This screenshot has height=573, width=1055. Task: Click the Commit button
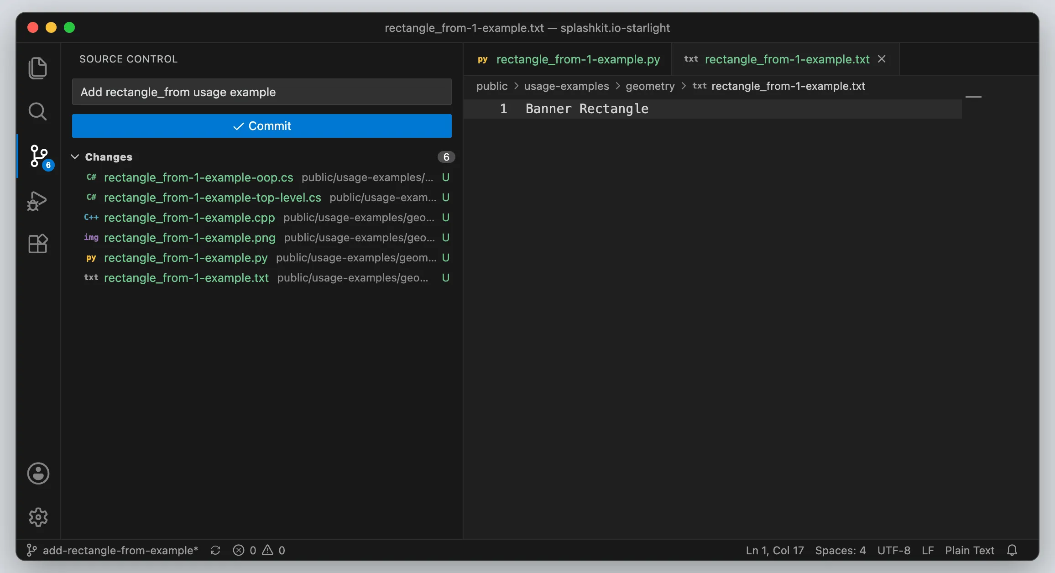(262, 126)
